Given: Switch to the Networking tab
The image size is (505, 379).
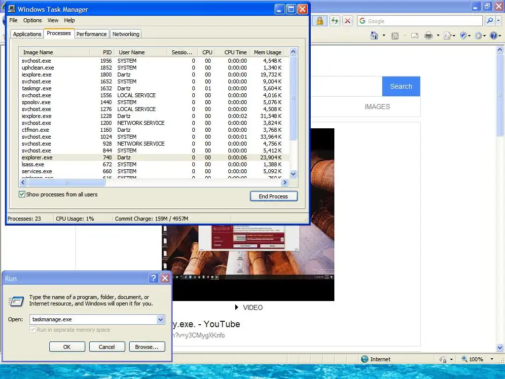Looking at the screenshot, I should click(x=126, y=34).
